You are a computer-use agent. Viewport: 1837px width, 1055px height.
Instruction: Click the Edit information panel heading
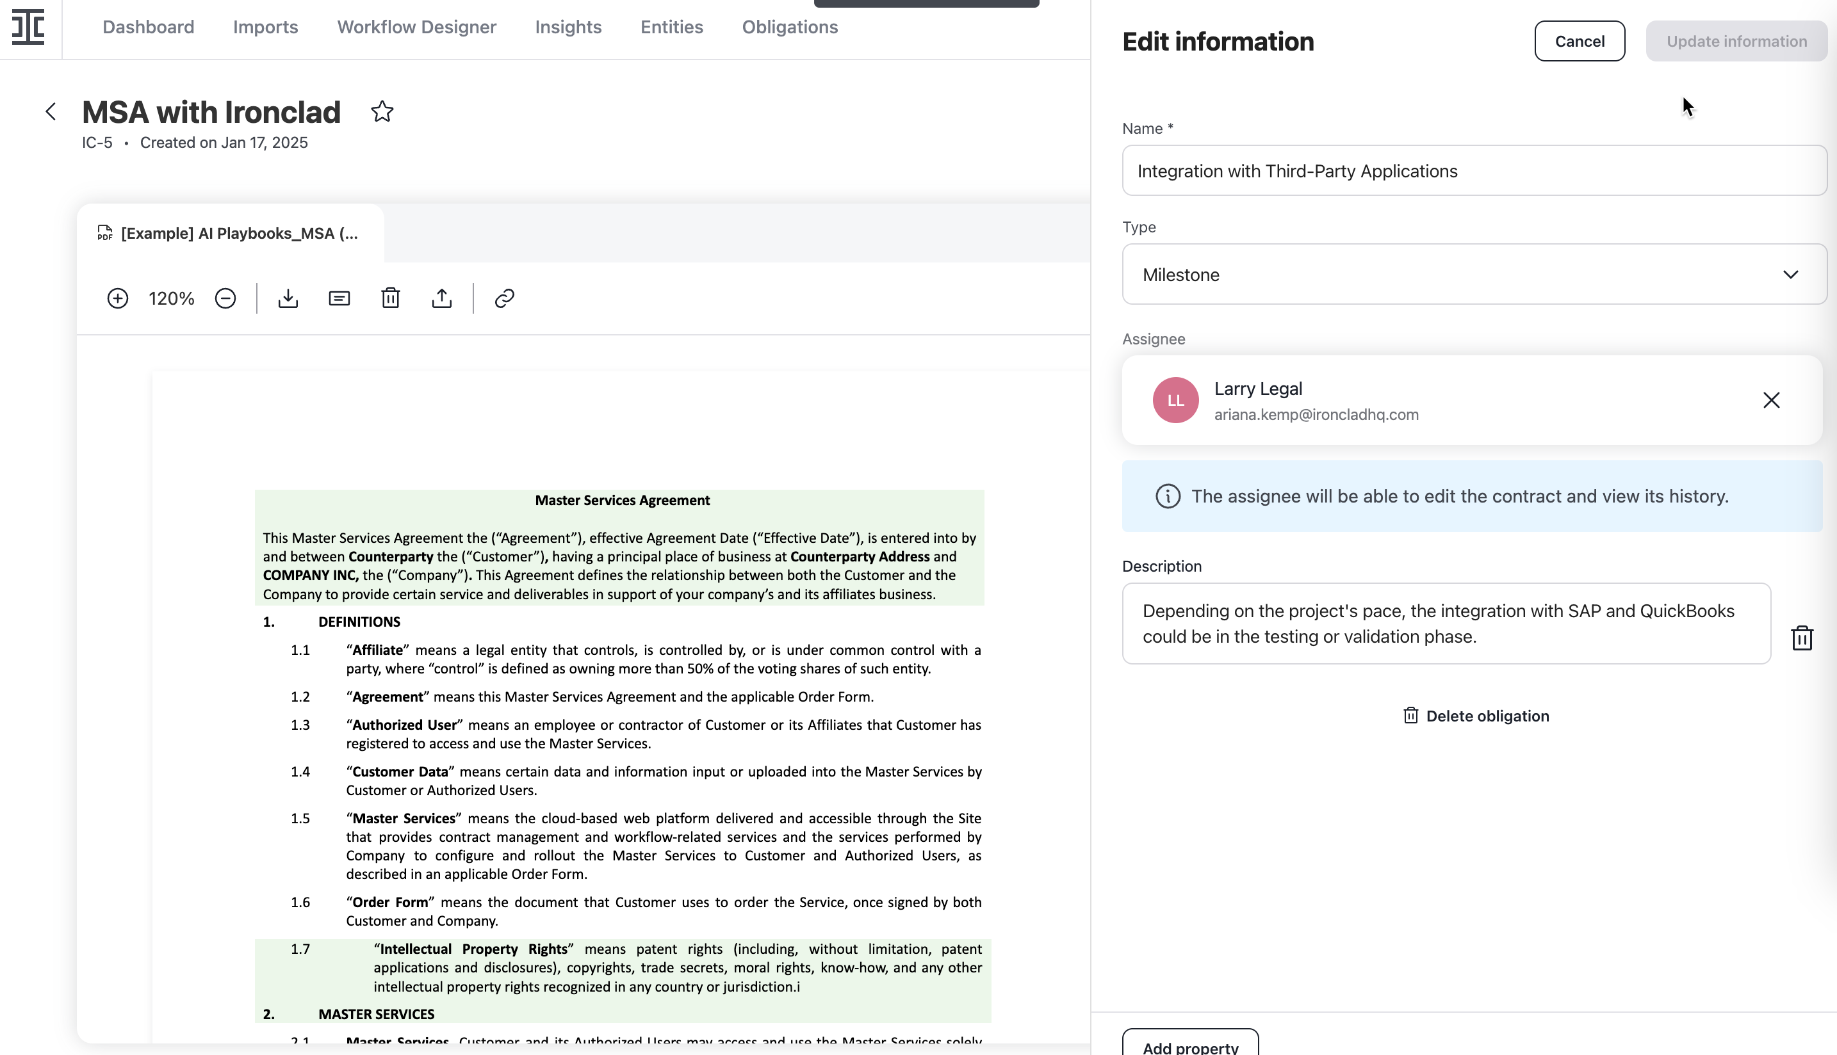click(1217, 42)
